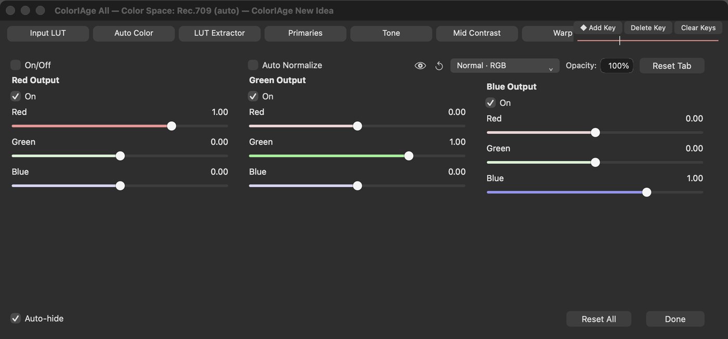The width and height of the screenshot is (728, 339).
Task: Click the Opacity 100% input field
Action: [617, 66]
